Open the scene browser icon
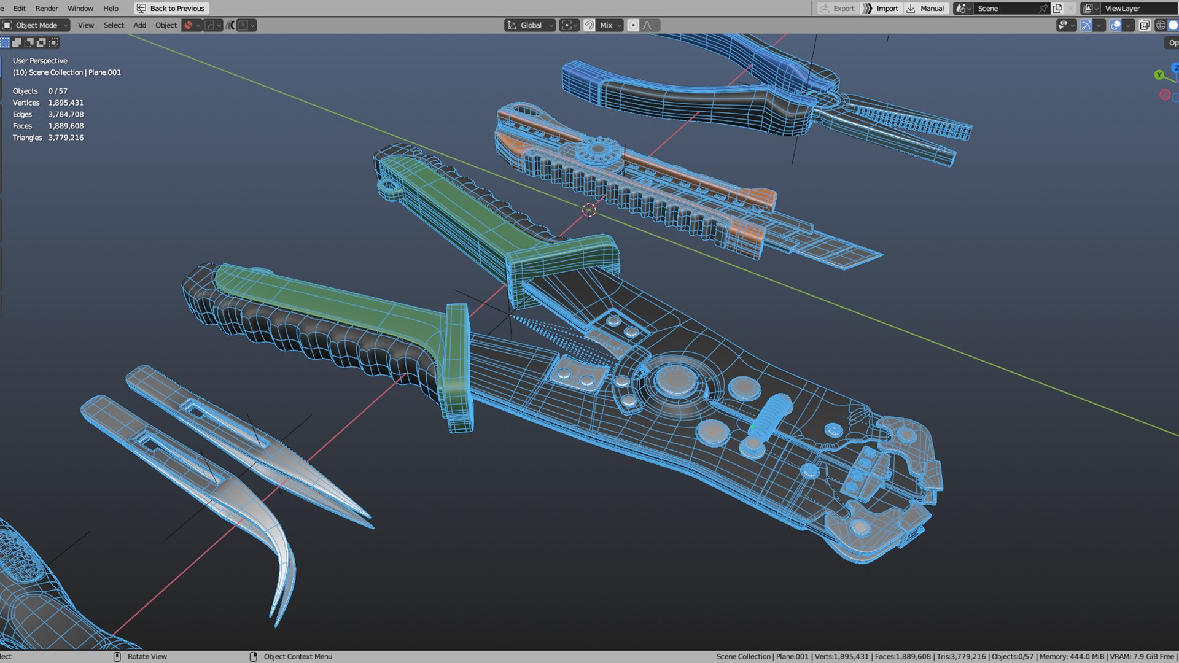The height and width of the screenshot is (663, 1179). (962, 8)
